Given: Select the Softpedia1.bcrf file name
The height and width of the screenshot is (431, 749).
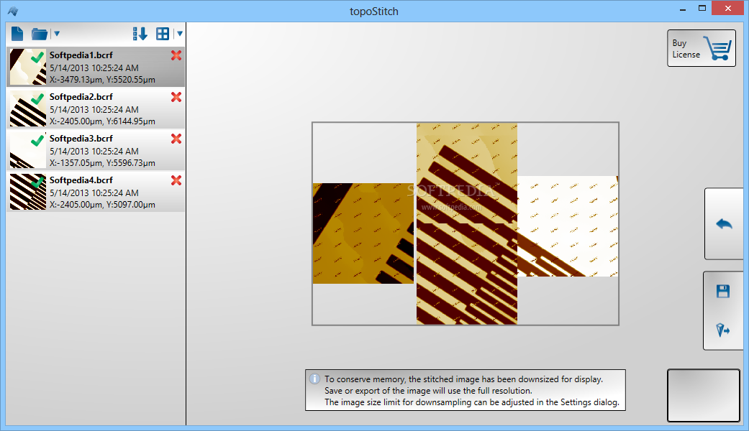Looking at the screenshot, I should tap(81, 55).
